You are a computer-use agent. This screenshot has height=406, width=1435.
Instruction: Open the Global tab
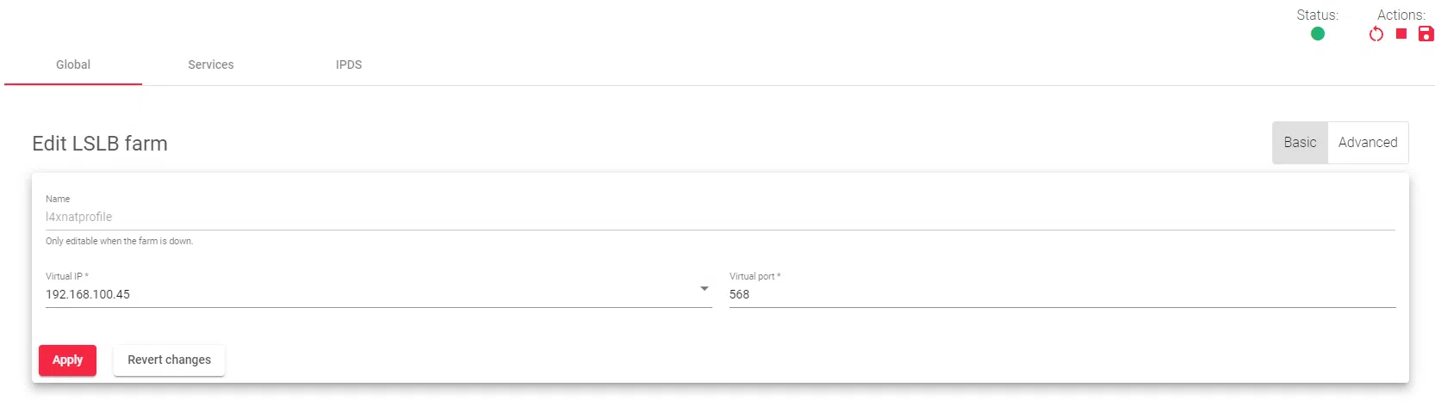pos(73,65)
